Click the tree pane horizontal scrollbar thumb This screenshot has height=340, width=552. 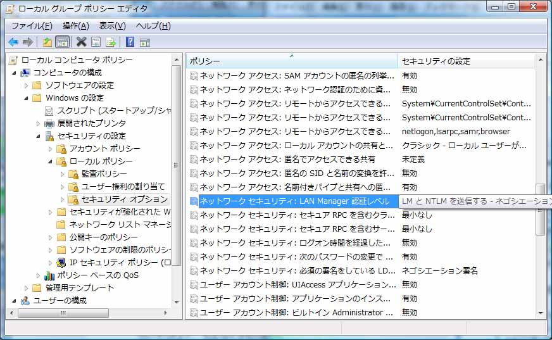pyautogui.click(x=63, y=313)
